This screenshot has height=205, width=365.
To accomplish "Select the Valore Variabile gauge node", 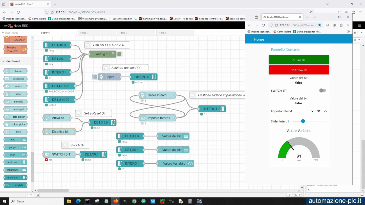I will (x=176, y=164).
